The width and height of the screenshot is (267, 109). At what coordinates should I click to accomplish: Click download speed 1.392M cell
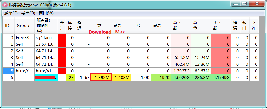[101, 77]
